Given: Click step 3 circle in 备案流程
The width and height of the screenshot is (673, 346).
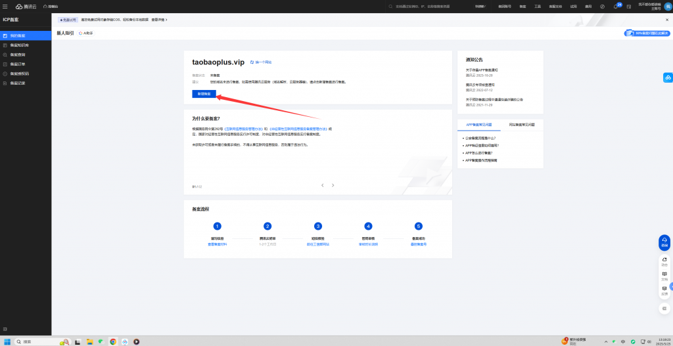Looking at the screenshot, I should coord(318,226).
